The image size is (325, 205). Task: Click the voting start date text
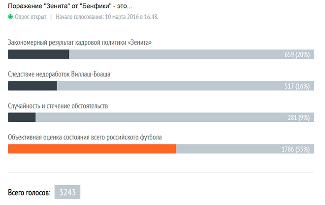pyautogui.click(x=107, y=17)
